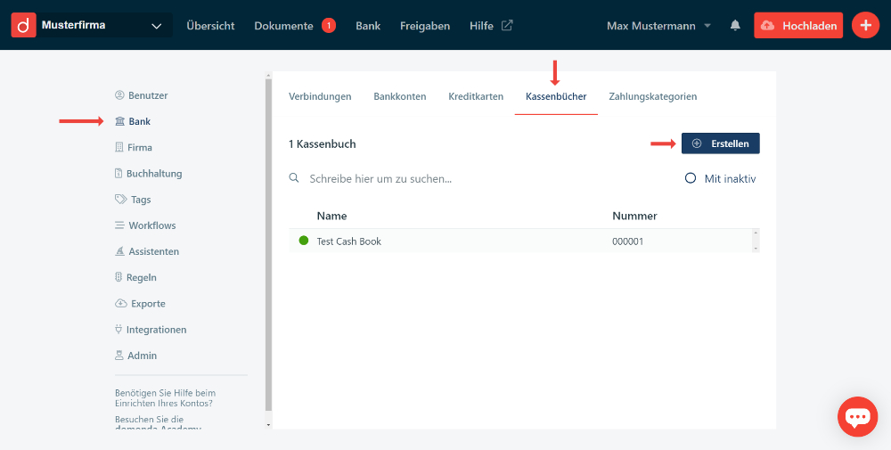Click the Erstellen button
The height and width of the screenshot is (450, 891).
coord(720,143)
